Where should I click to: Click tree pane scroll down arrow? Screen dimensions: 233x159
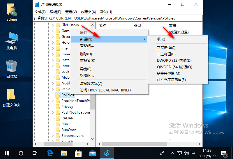(x=92, y=139)
